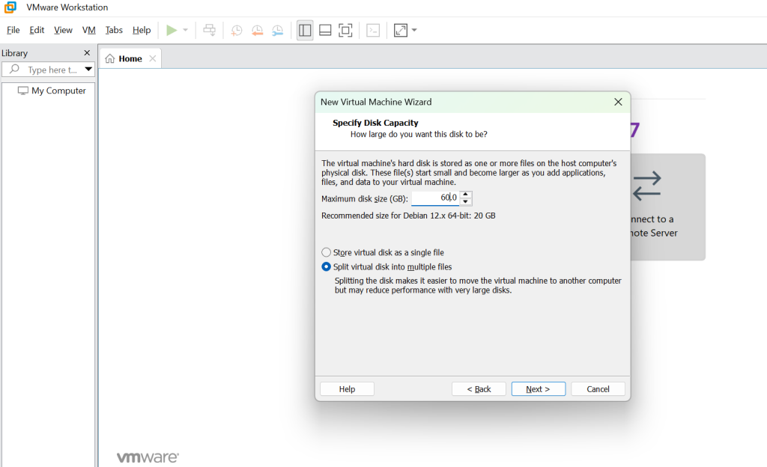The image size is (767, 467).
Task: Select Split virtual disk into multiple files
Action: coord(326,266)
